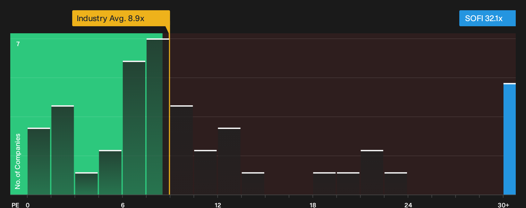Screen dimensions: 526x208
Task: Click the second green bar from the left
Action: point(63,150)
